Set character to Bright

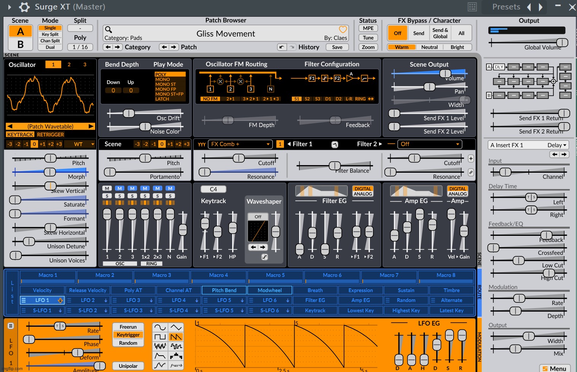457,47
